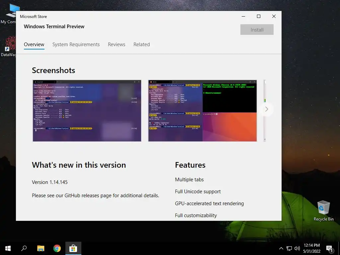Show next screenshots with the chevron arrow
Screen dimensions: 340x255
(x=267, y=109)
